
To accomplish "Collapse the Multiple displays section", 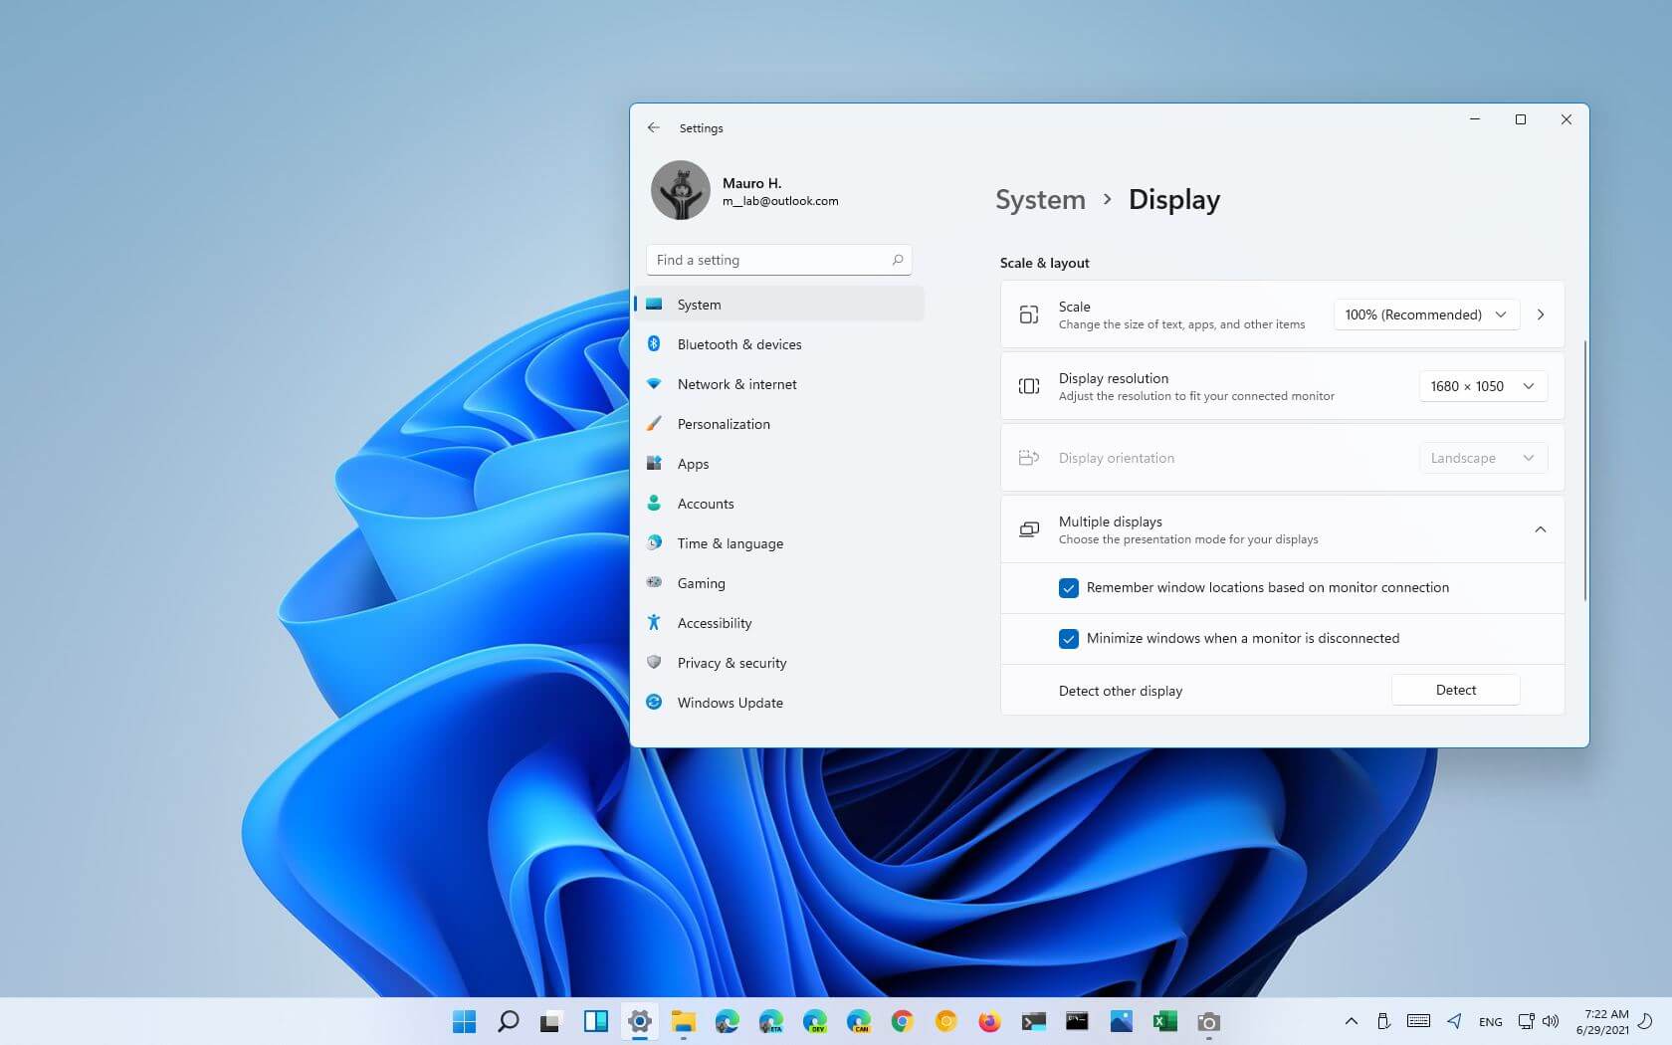I will 1540,529.
